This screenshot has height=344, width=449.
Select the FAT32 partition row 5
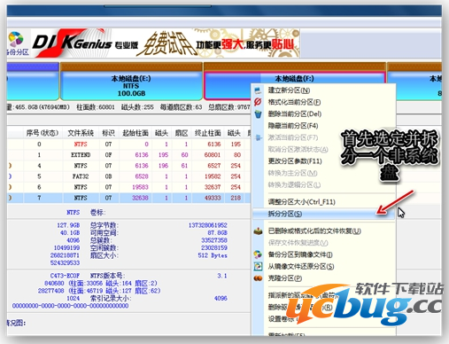[126, 176]
